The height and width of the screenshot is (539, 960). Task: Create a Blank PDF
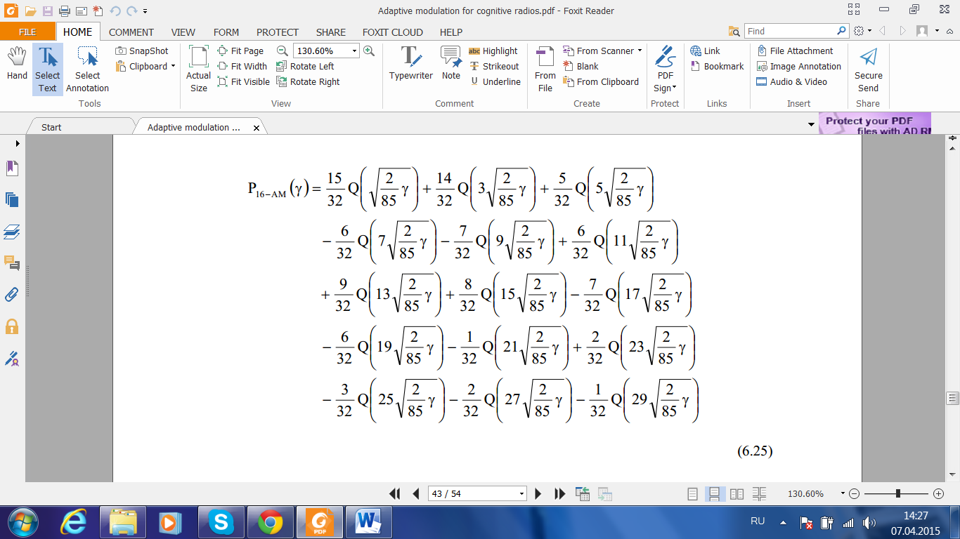580,66
